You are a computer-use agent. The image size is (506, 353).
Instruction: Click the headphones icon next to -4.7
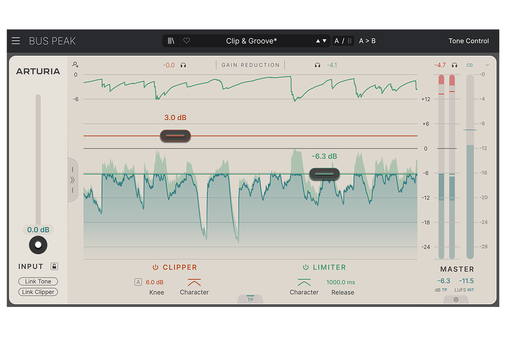click(455, 65)
